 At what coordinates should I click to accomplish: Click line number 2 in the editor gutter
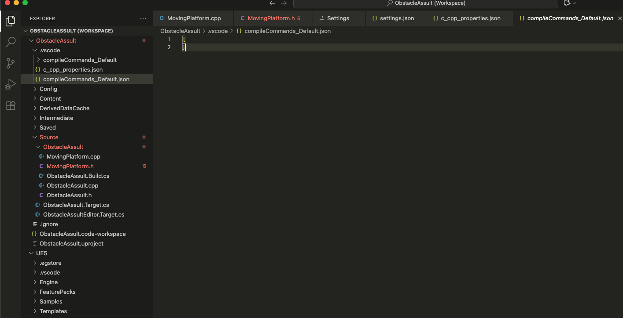[x=169, y=47]
